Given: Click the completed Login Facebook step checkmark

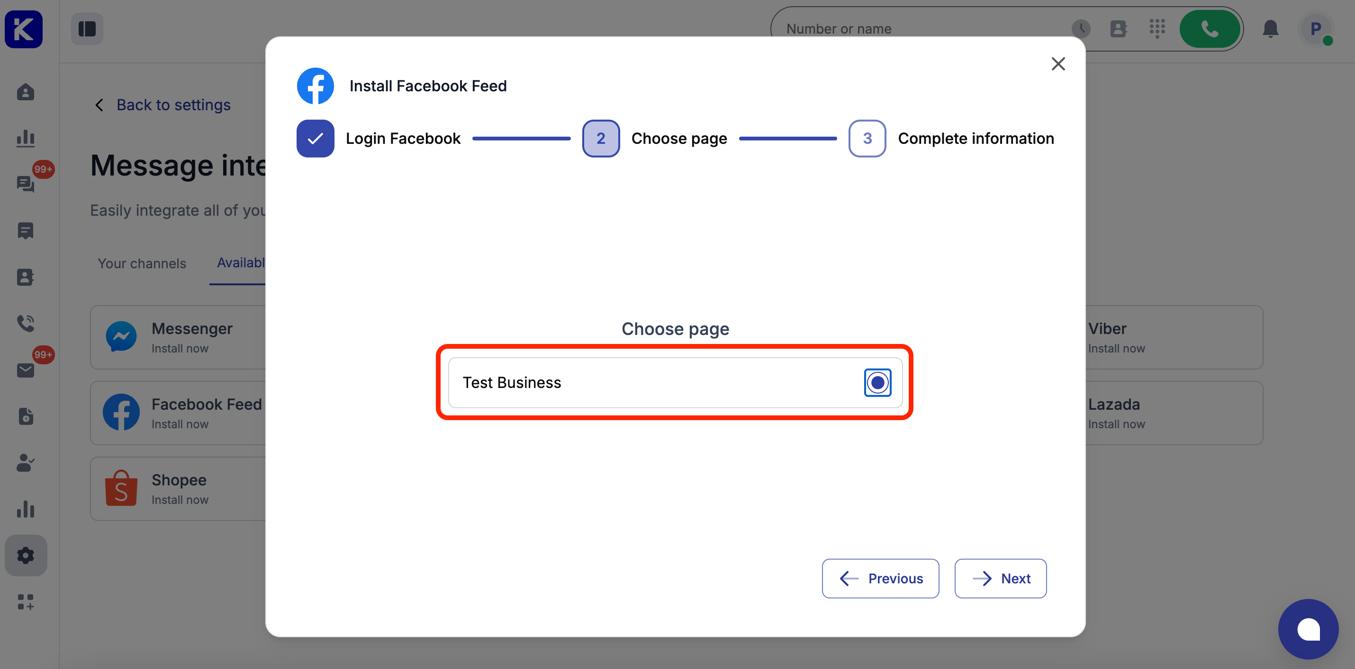Looking at the screenshot, I should [315, 139].
